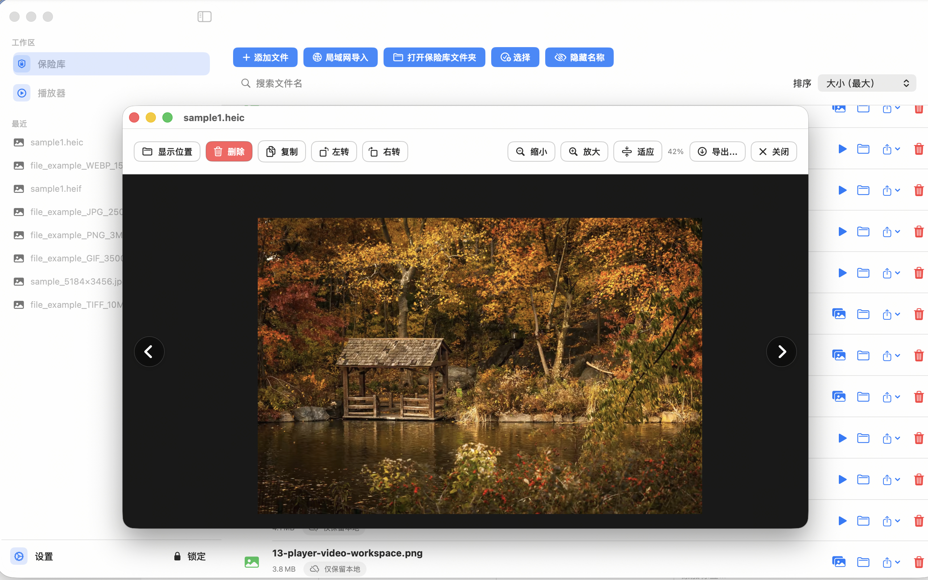This screenshot has width=928, height=580.
Task: Click the next-image arrow in the viewer
Action: tap(781, 351)
